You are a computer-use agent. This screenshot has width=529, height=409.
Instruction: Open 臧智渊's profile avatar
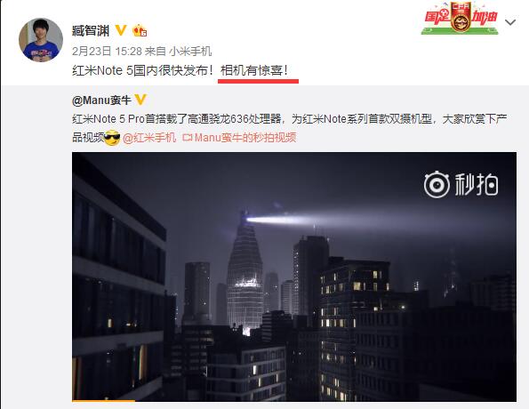pos(41,40)
